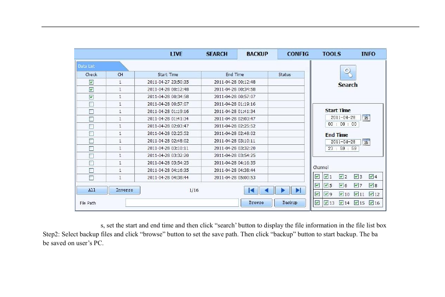The height and width of the screenshot is (297, 445).
Task: Check the file starting 2011-04-28 03:54:25
Action: tap(91, 163)
